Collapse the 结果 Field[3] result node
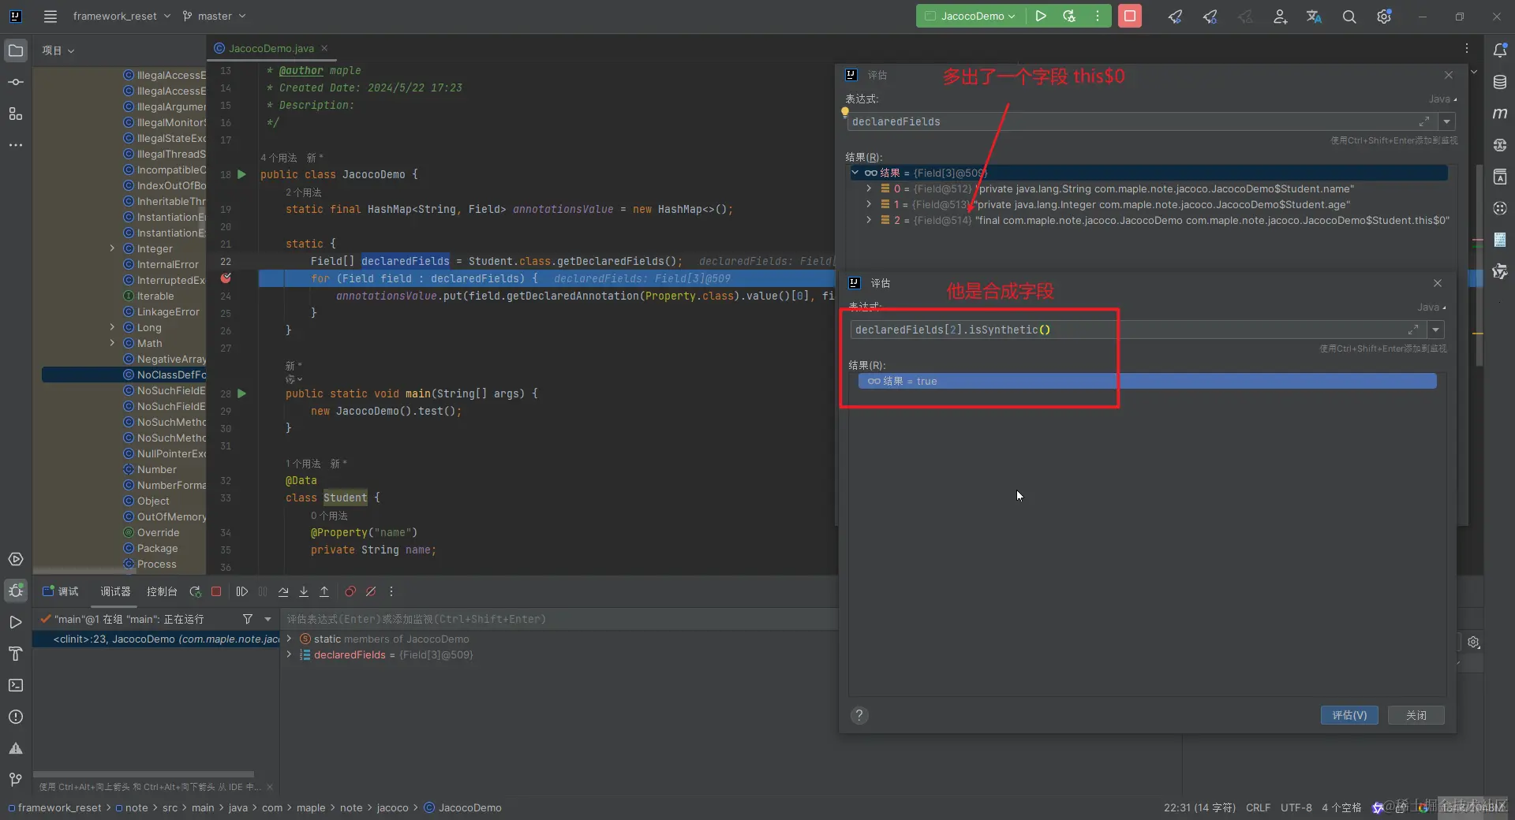 (x=855, y=173)
